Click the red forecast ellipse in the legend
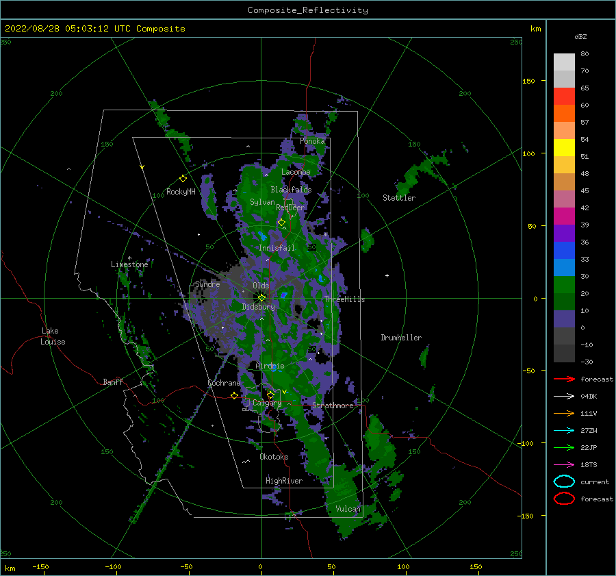Image resolution: width=616 pixels, height=576 pixels. tap(564, 499)
